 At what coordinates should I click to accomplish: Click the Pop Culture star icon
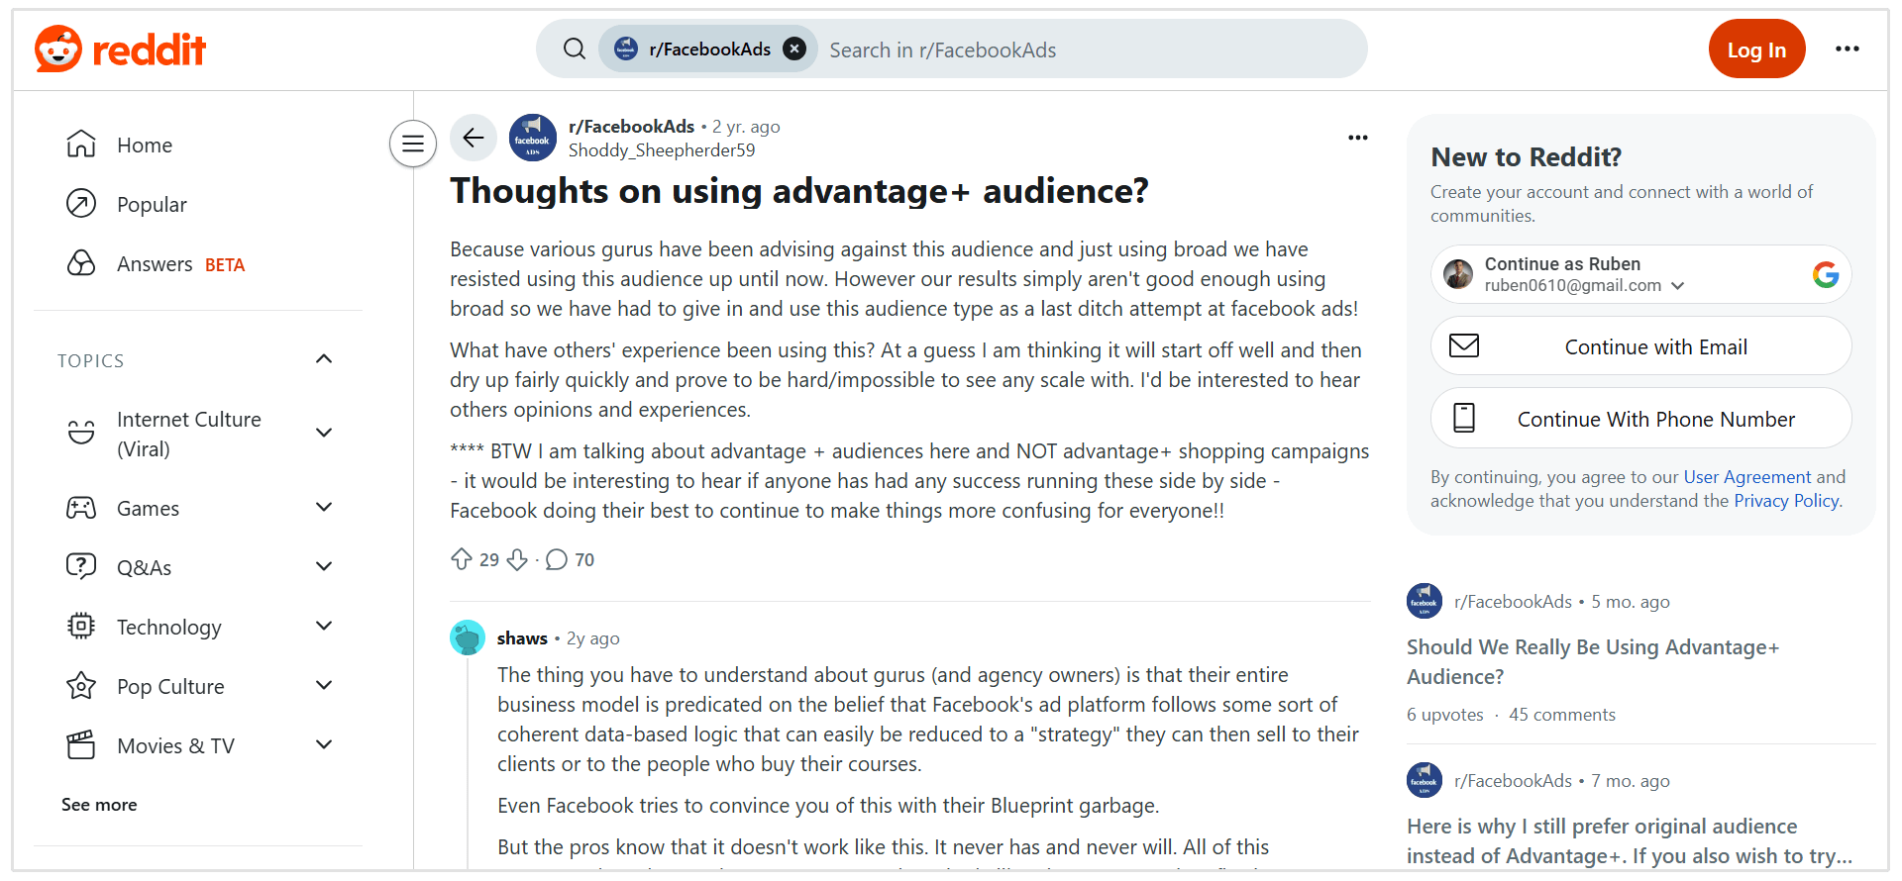(x=81, y=685)
